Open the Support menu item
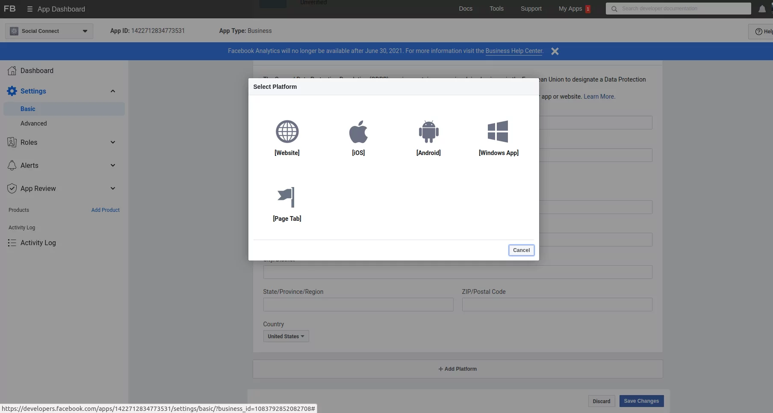 [531, 9]
